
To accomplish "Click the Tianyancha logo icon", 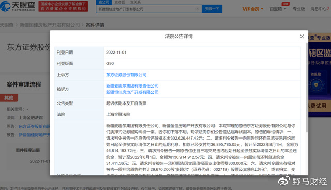I will [x=6, y=6].
